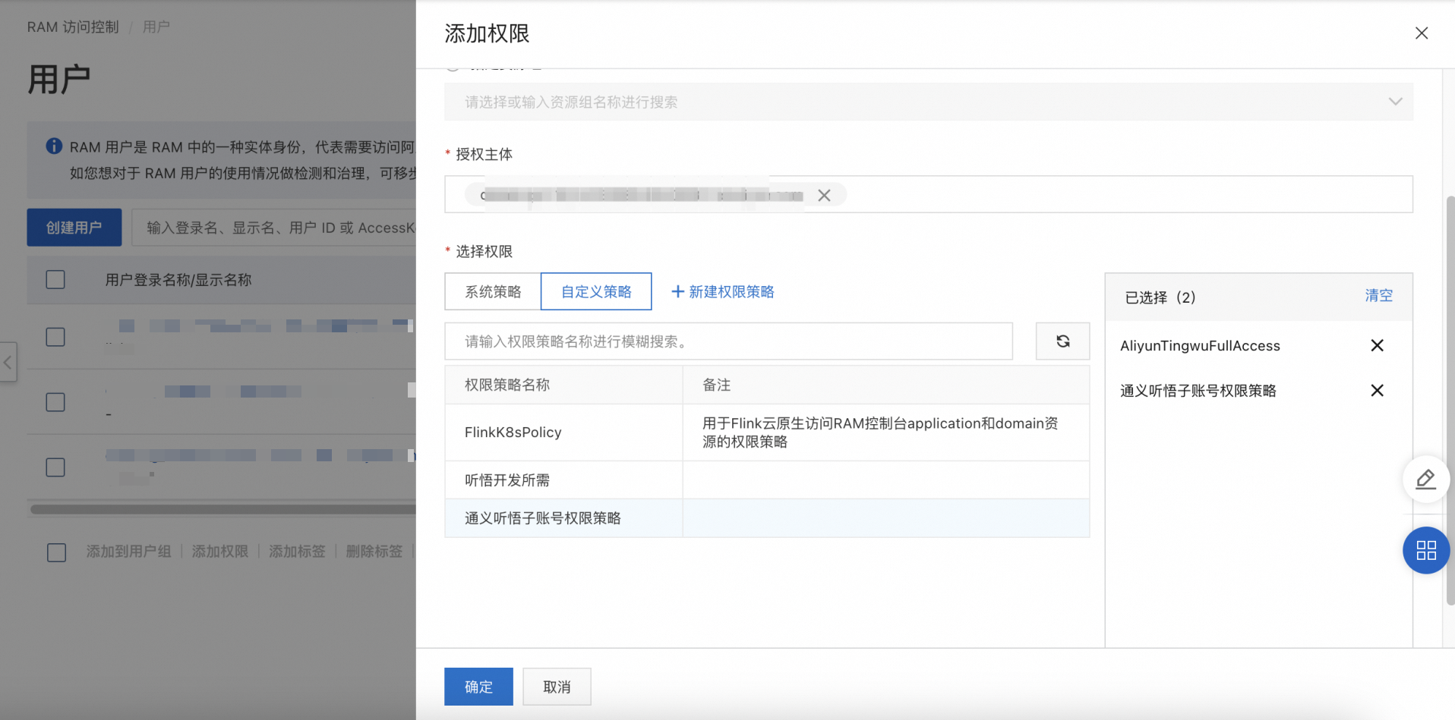Toggle the select-all users checkbox in header
1455x720 pixels.
[x=55, y=279]
